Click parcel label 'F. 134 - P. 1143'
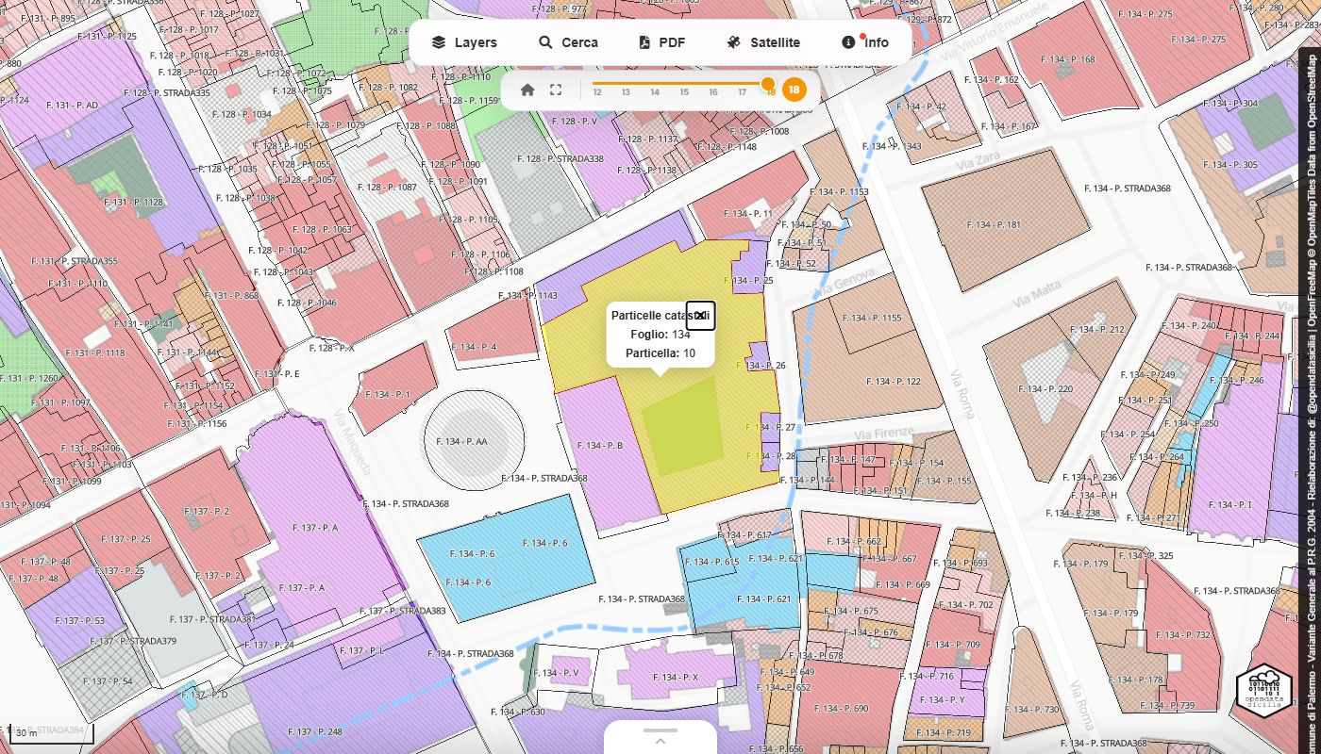The image size is (1321, 754). (x=527, y=296)
